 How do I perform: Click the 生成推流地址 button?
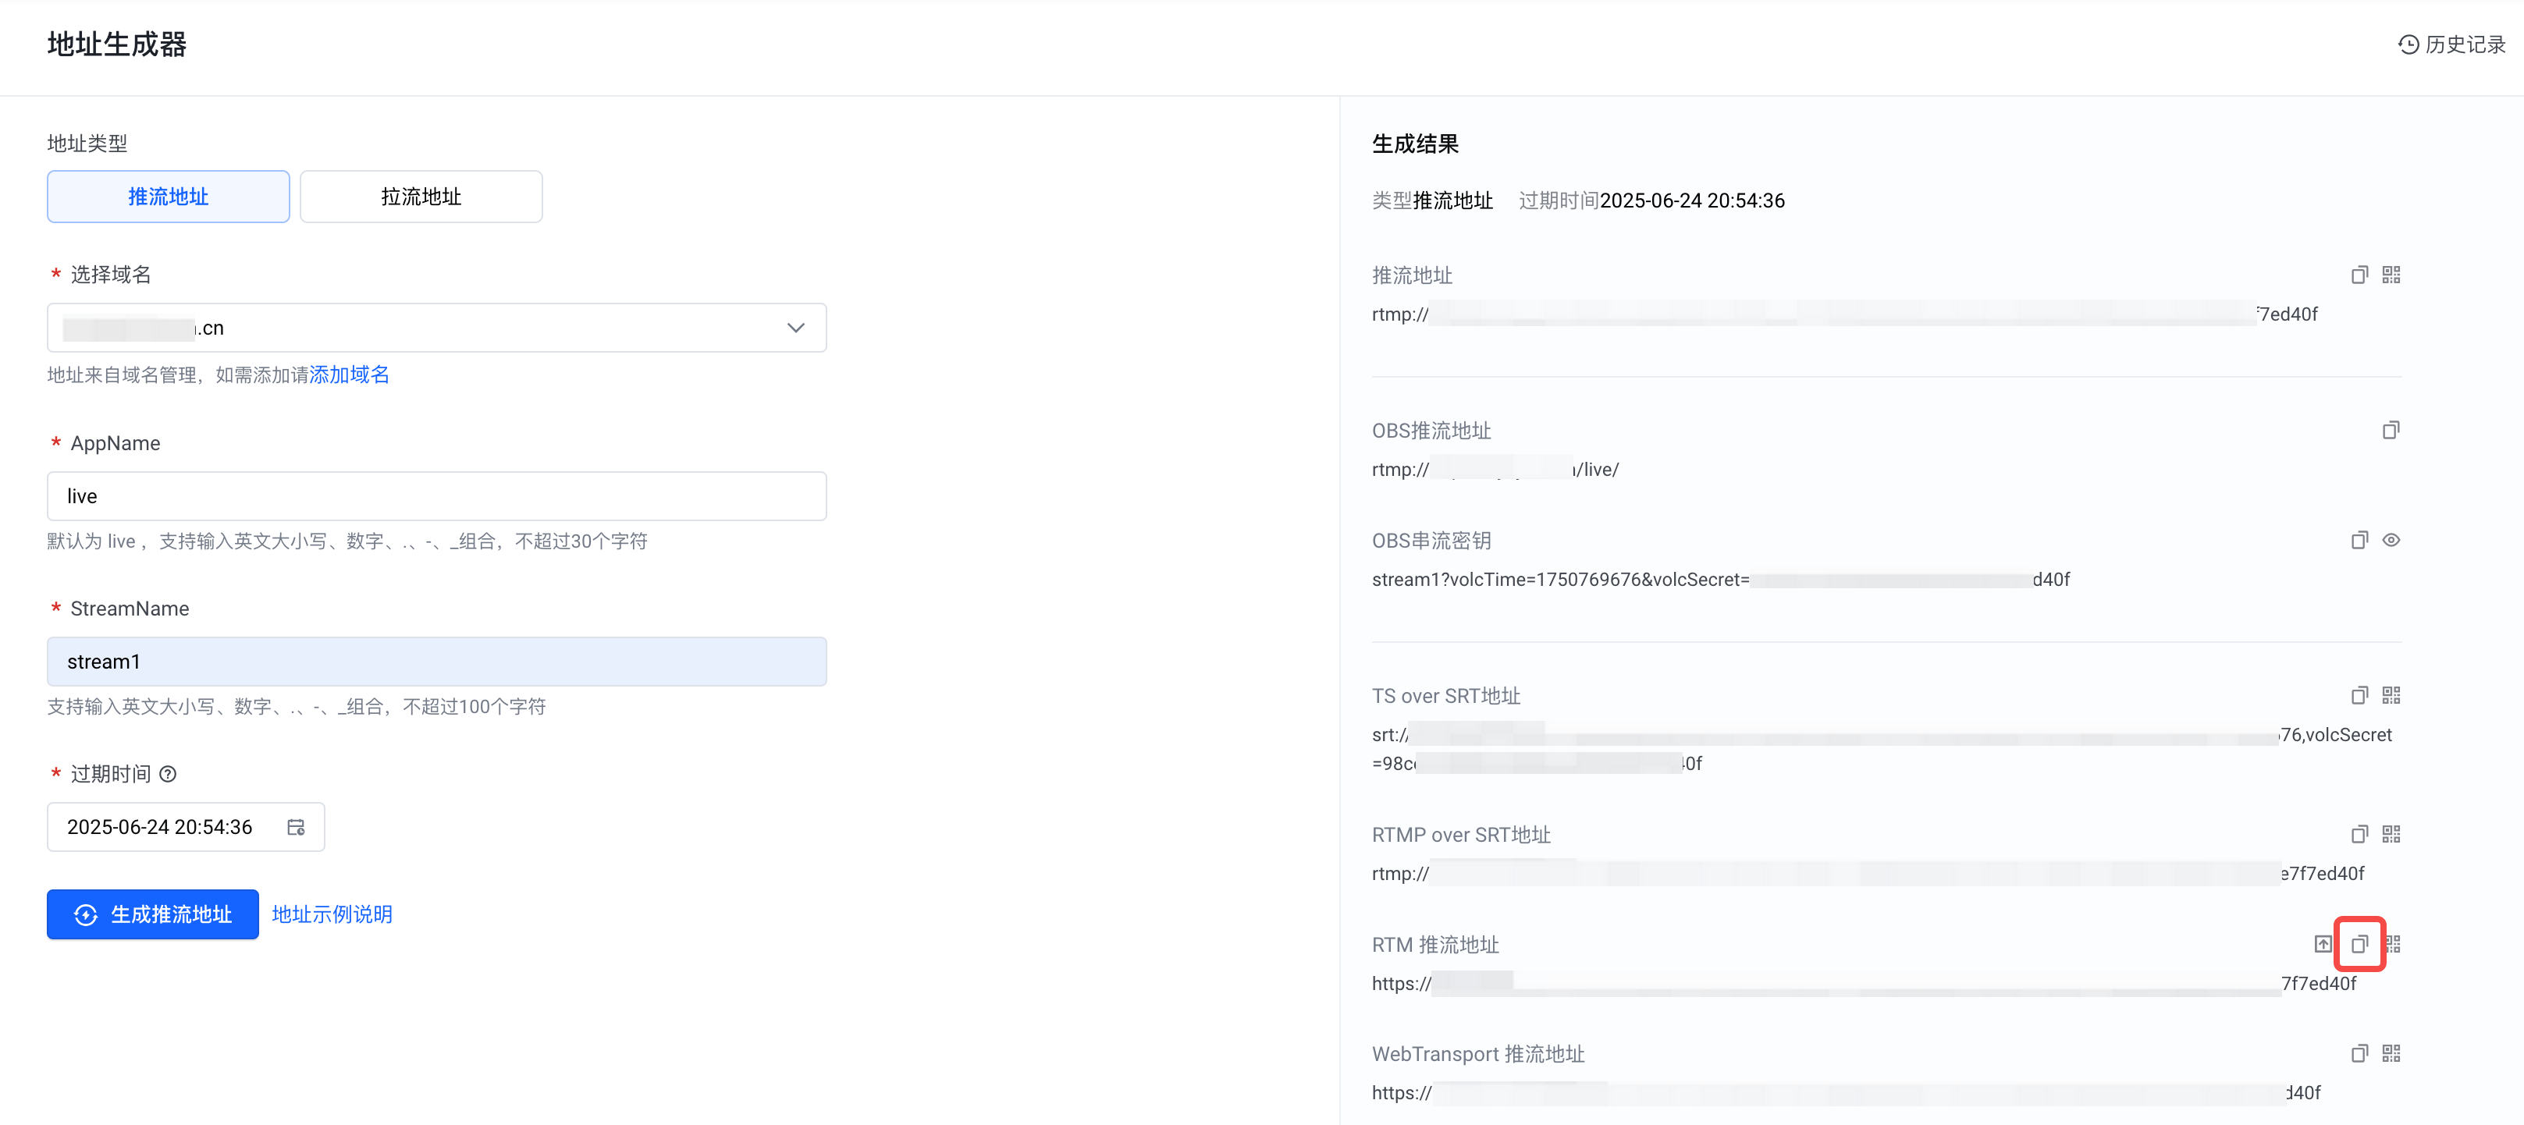(153, 914)
